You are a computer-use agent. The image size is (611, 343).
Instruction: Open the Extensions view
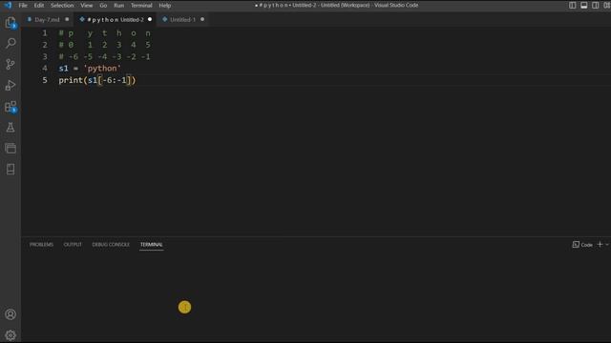(x=11, y=107)
